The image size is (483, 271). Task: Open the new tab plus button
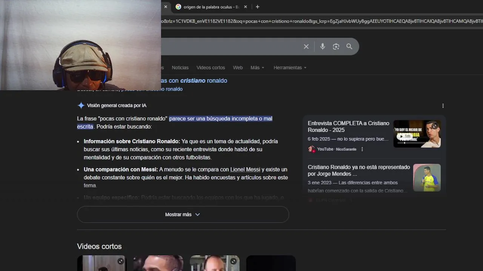(257, 7)
